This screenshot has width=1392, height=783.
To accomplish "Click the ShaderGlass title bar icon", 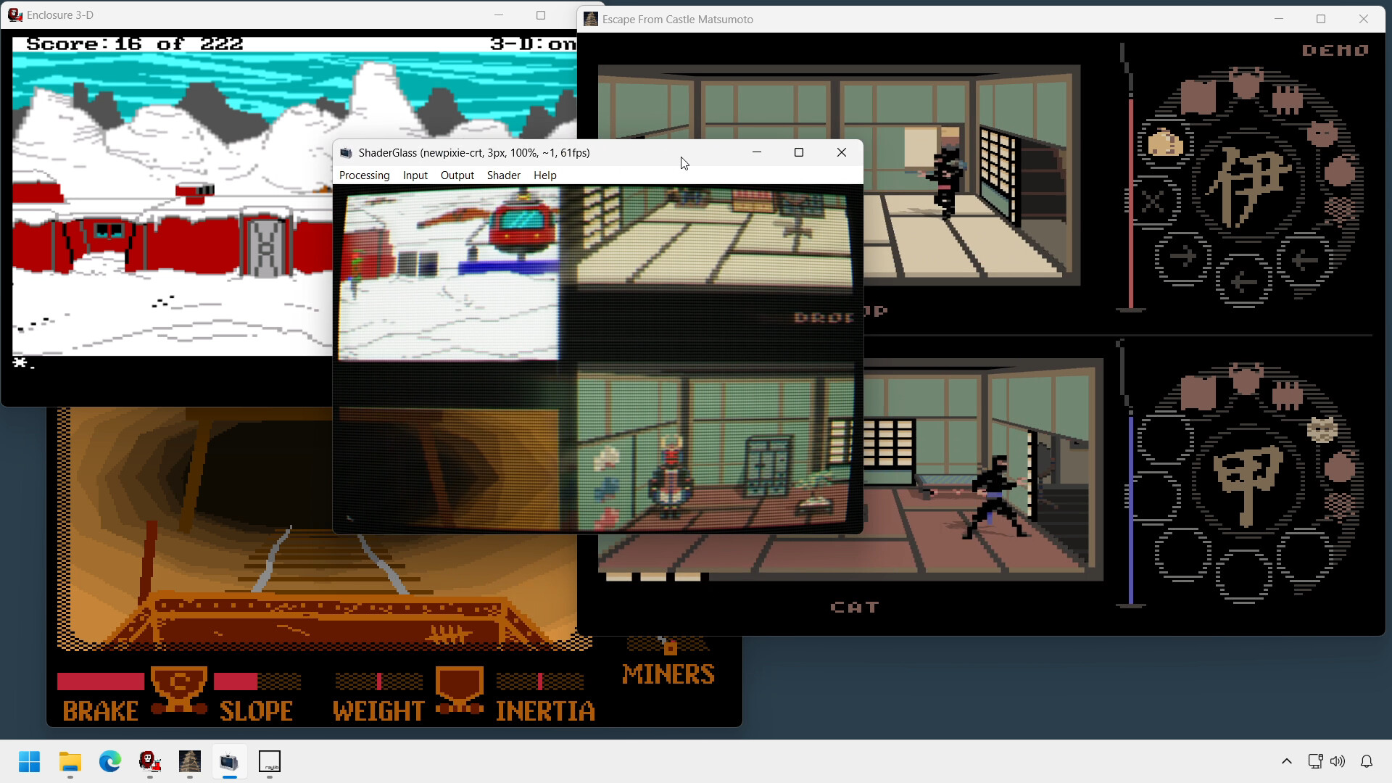I will 347,153.
